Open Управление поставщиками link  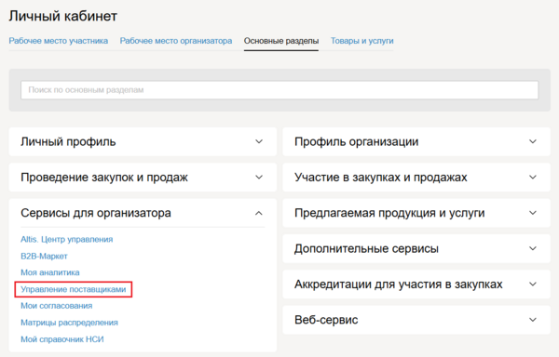(x=73, y=289)
